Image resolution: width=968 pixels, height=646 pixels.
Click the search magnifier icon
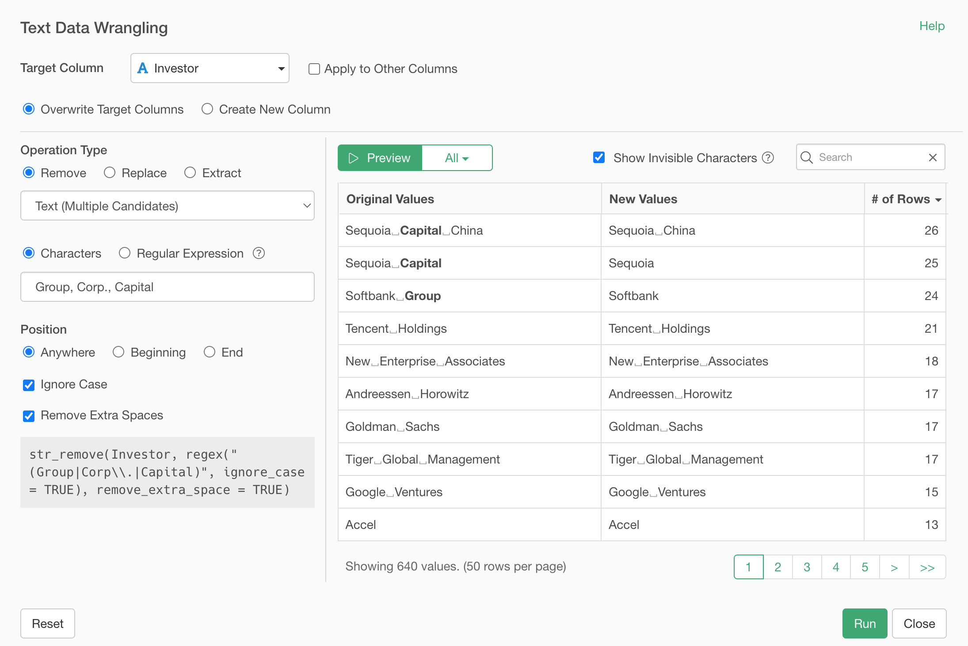coord(806,157)
